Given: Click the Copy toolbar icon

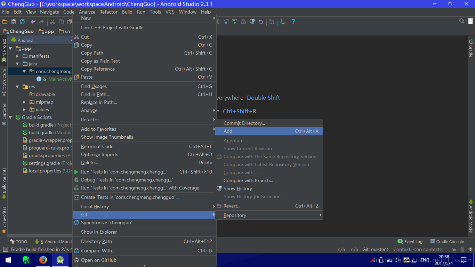Looking at the screenshot, I should pos(61,22).
